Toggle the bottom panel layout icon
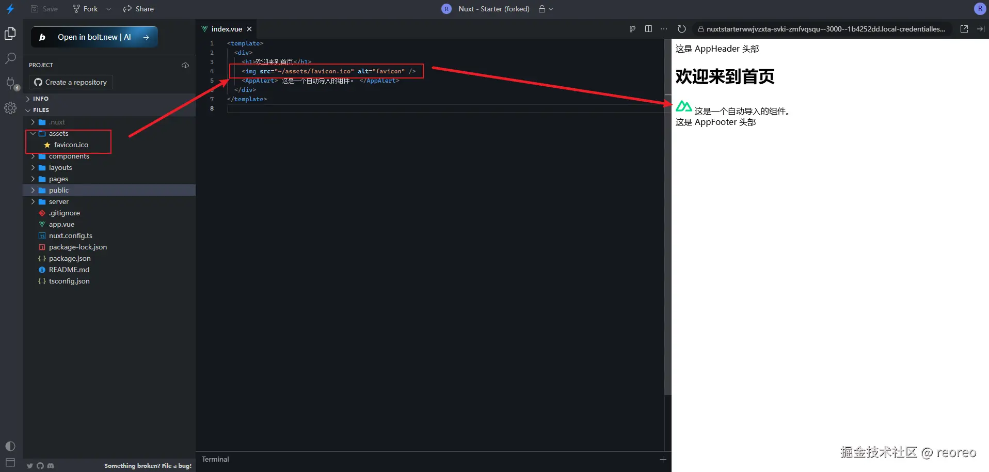This screenshot has width=989, height=472. (x=10, y=463)
